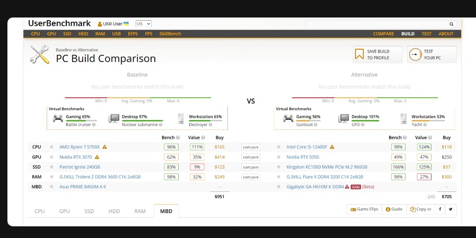Click baseline Gaming 65% progress bar
The width and height of the screenshot is (476, 238).
tap(80, 120)
